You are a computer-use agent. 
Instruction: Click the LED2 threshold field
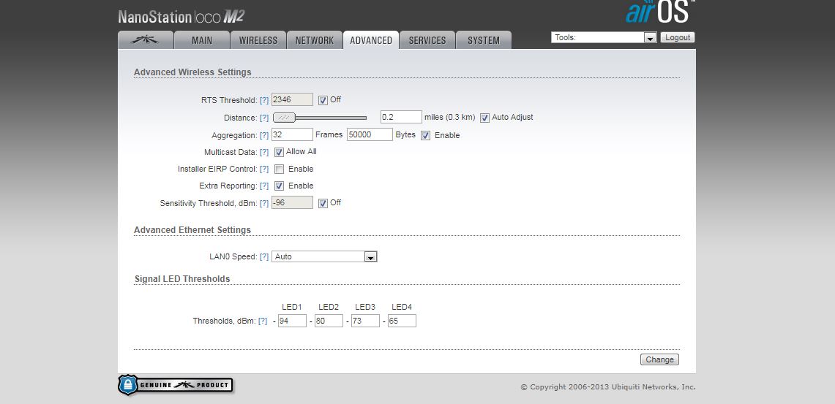[329, 321]
